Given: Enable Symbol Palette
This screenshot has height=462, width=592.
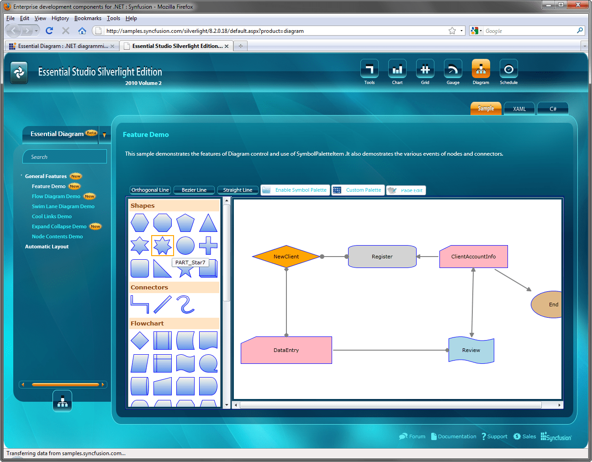Looking at the screenshot, I should tap(295, 190).
